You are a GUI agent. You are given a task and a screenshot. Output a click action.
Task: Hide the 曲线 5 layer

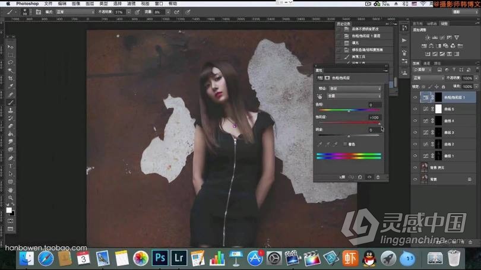[415, 109]
